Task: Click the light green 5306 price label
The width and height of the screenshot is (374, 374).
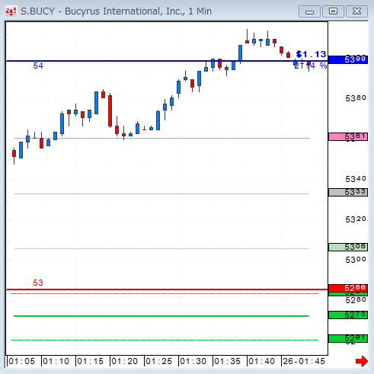Action: 348,247
